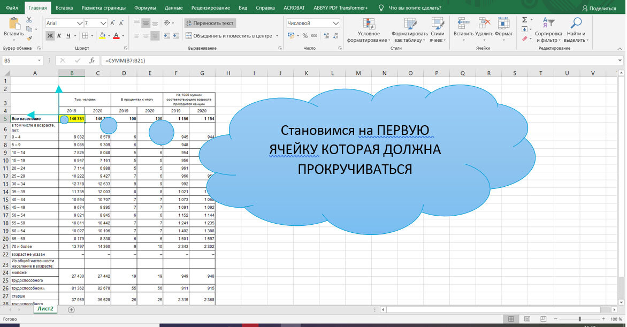Align cell text to the left
The height and width of the screenshot is (327, 627).
(137, 36)
